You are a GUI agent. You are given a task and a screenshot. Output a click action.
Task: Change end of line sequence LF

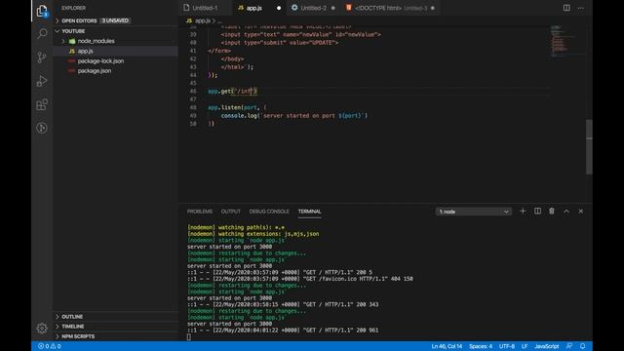pyautogui.click(x=525, y=346)
